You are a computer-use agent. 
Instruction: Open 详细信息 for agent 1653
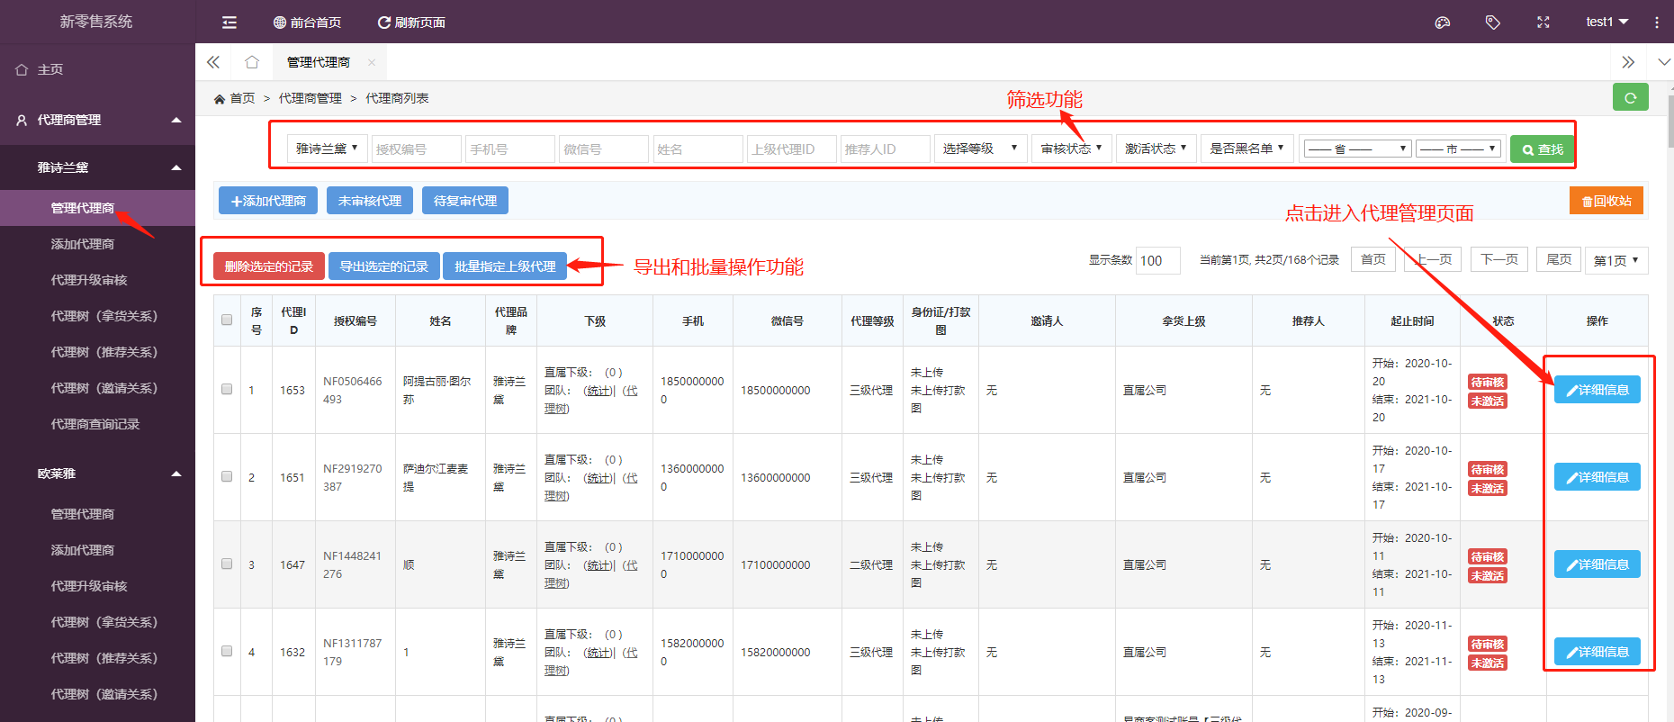click(1597, 390)
